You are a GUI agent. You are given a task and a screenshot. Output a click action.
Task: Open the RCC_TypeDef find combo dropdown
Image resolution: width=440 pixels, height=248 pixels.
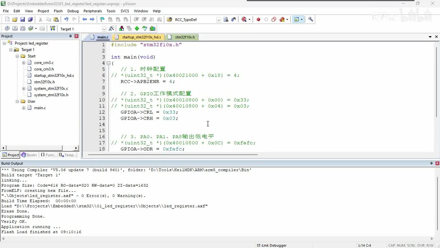[x=218, y=20]
